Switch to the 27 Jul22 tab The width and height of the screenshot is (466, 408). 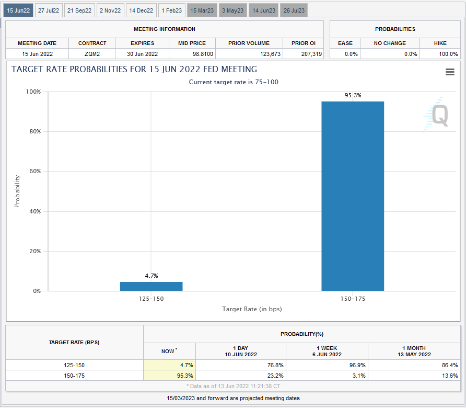point(49,10)
